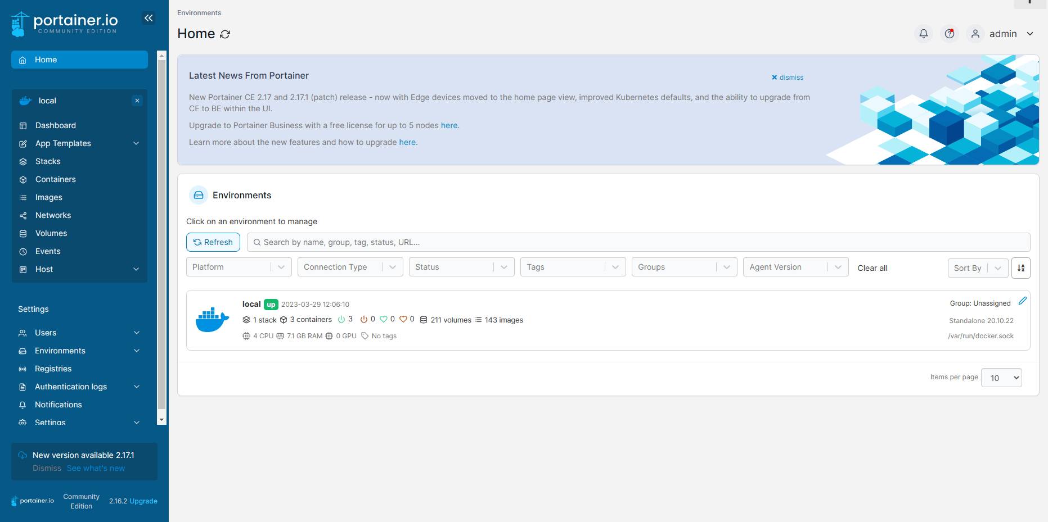This screenshot has height=522, width=1048.
Task: Open the Networks section
Action: tap(53, 215)
